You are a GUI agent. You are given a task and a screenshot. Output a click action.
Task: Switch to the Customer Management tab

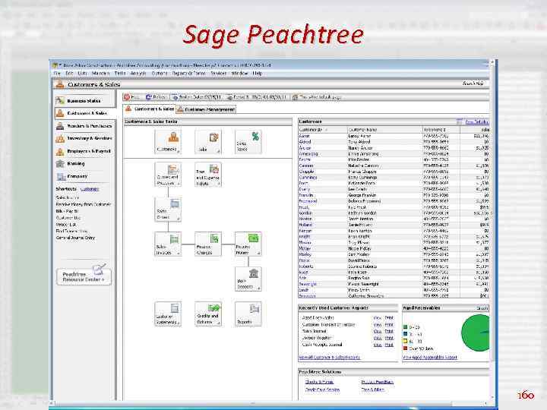coord(206,109)
